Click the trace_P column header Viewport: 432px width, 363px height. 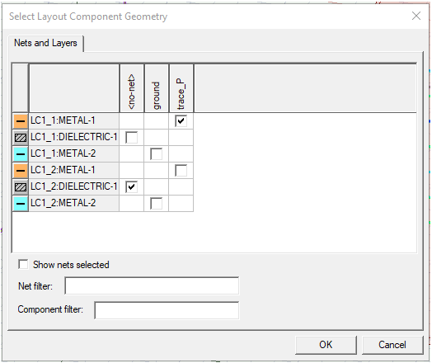tap(181, 88)
